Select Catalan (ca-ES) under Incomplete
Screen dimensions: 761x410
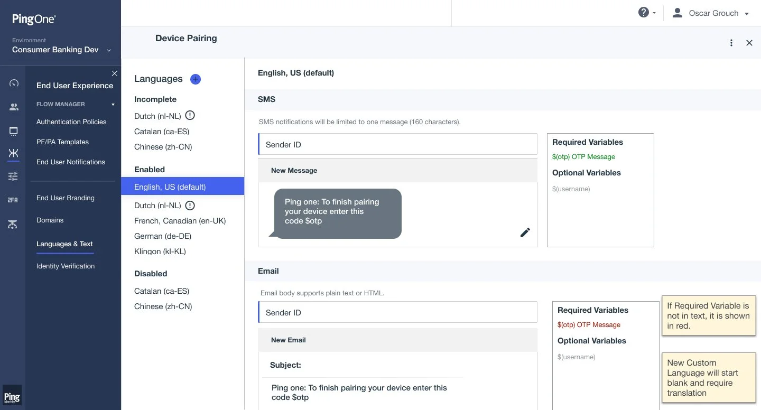(x=162, y=132)
